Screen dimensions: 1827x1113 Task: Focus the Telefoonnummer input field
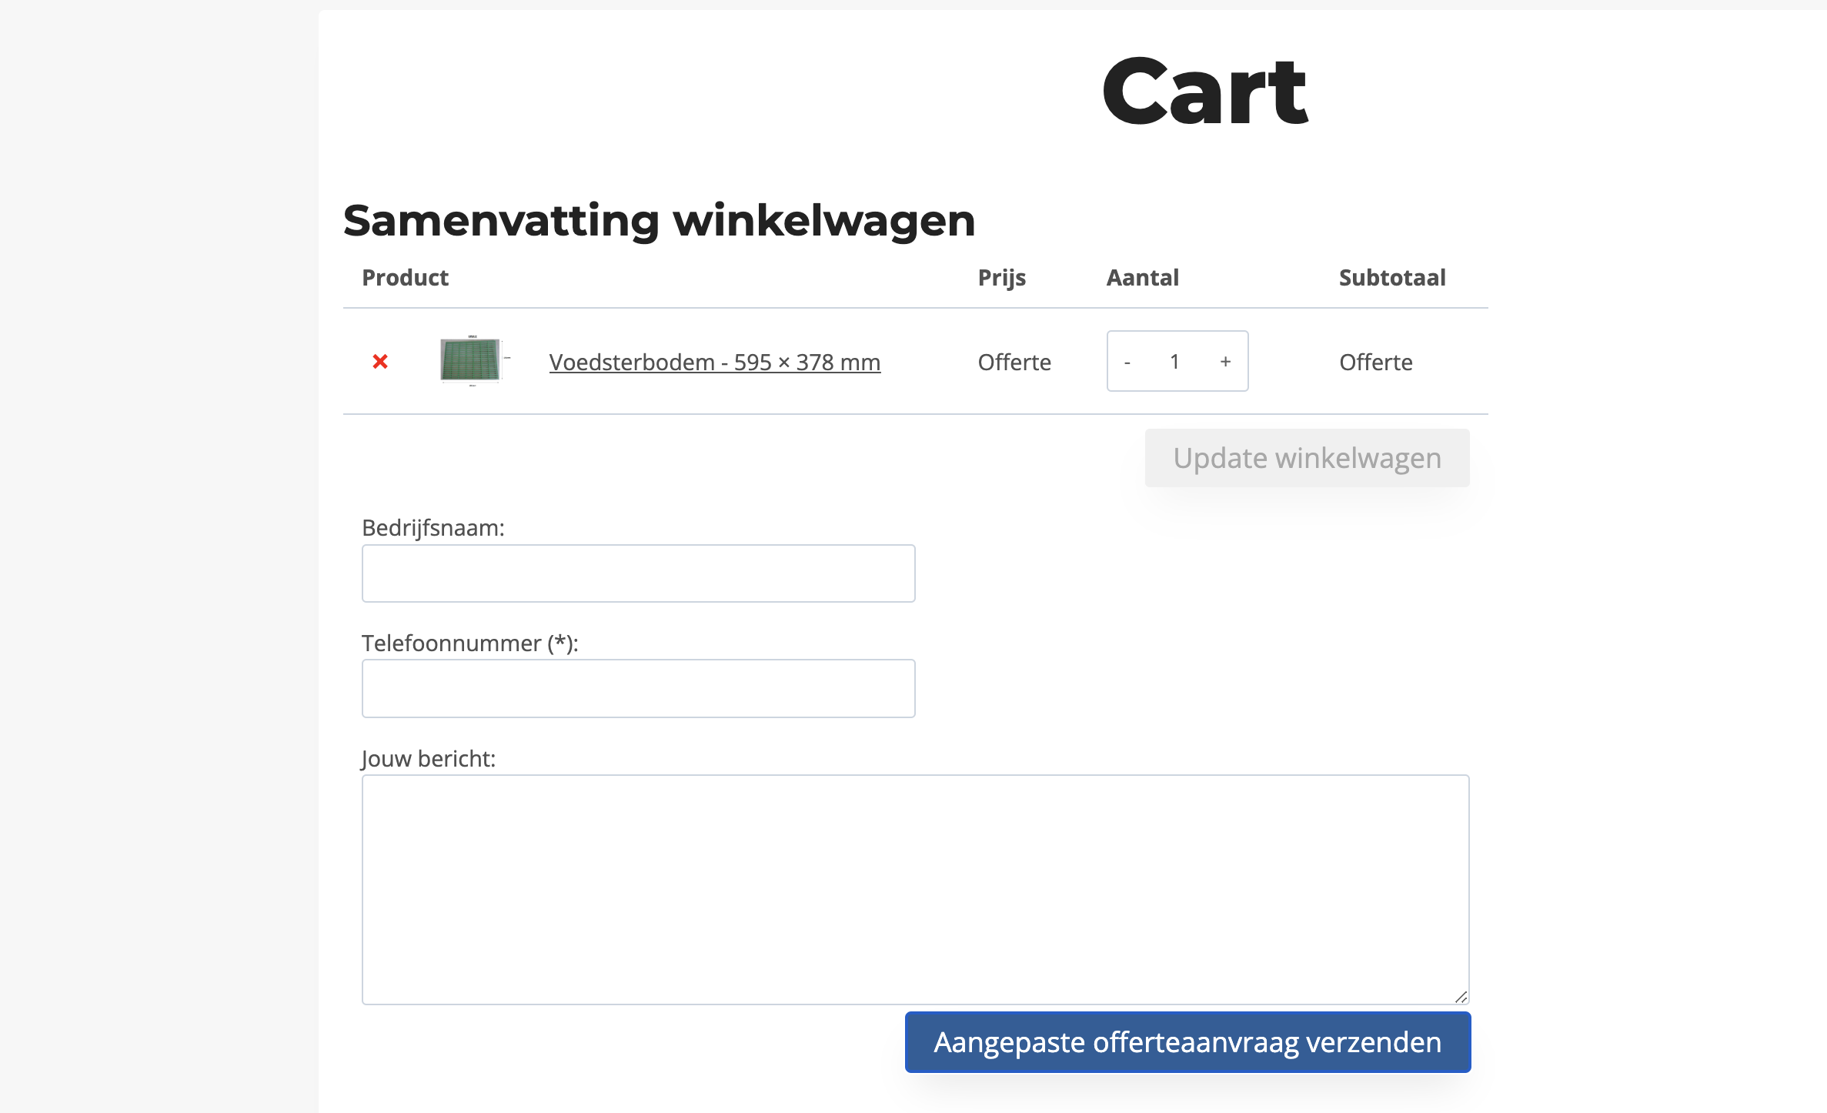[x=638, y=689]
